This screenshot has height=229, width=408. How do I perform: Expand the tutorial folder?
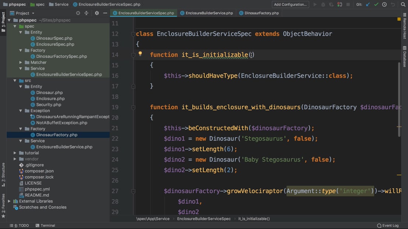(x=15, y=153)
